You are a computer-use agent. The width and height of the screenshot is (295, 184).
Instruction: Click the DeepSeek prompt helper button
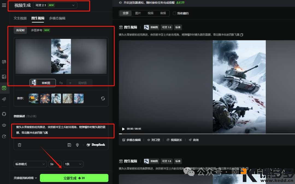point(96,145)
